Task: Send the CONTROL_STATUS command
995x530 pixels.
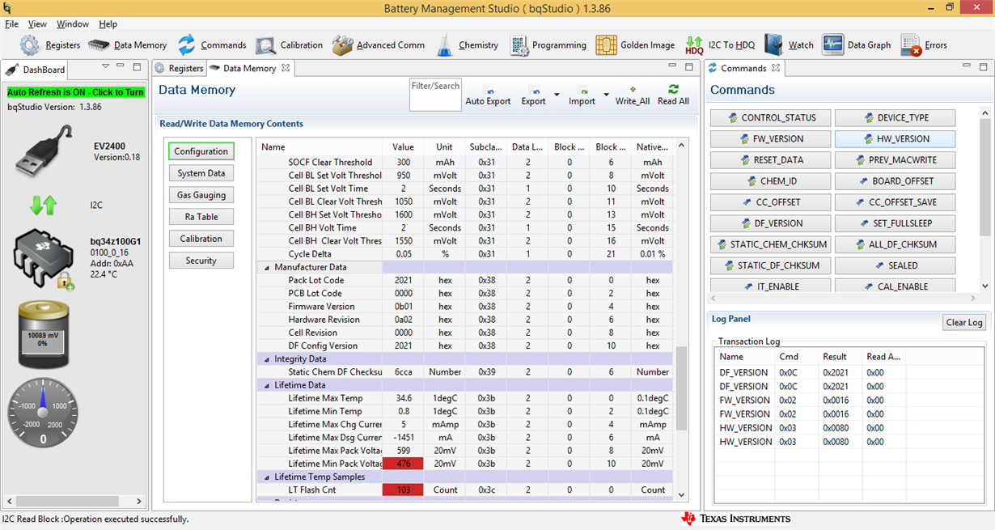Action: [770, 118]
